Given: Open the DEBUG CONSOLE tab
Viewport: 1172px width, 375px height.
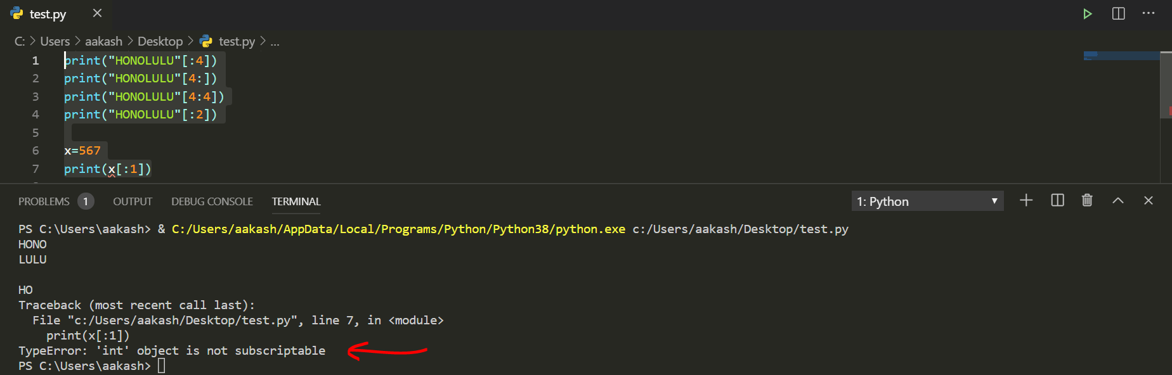Looking at the screenshot, I should [x=212, y=201].
